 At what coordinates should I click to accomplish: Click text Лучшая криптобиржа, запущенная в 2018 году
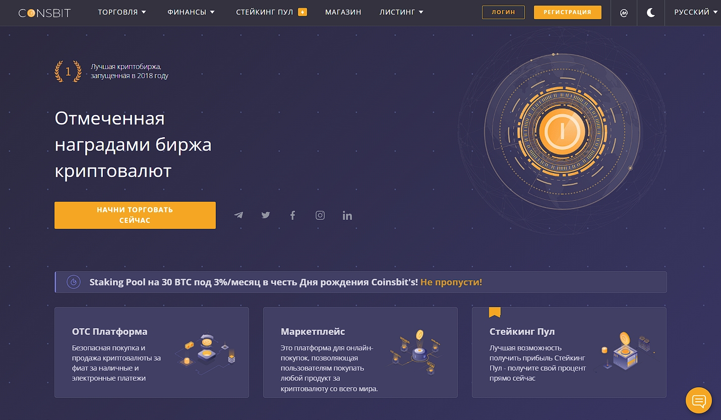coord(130,72)
